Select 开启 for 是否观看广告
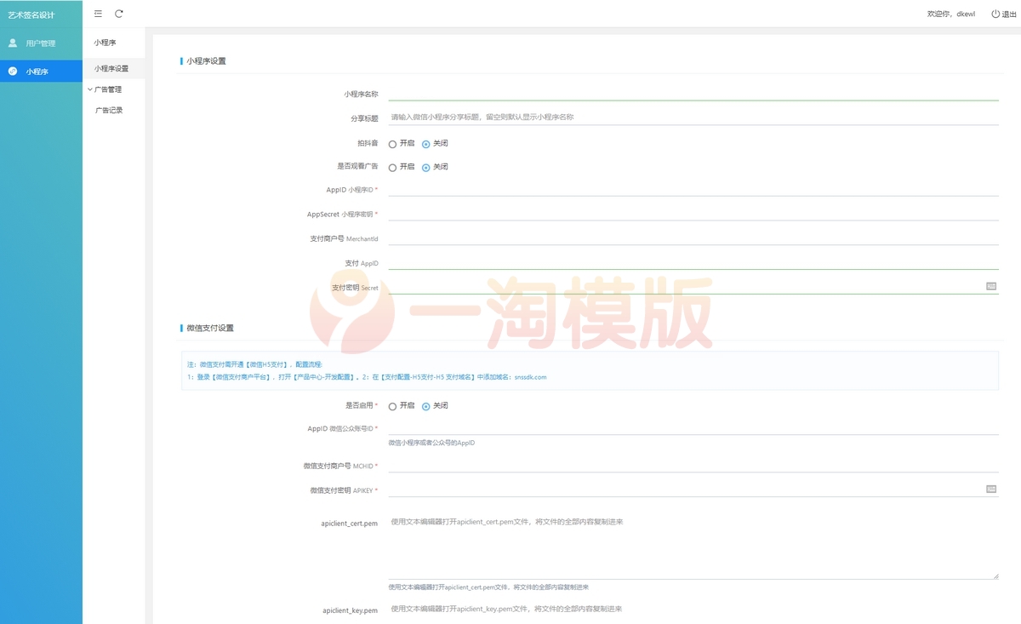The image size is (1021, 624). tap(393, 167)
